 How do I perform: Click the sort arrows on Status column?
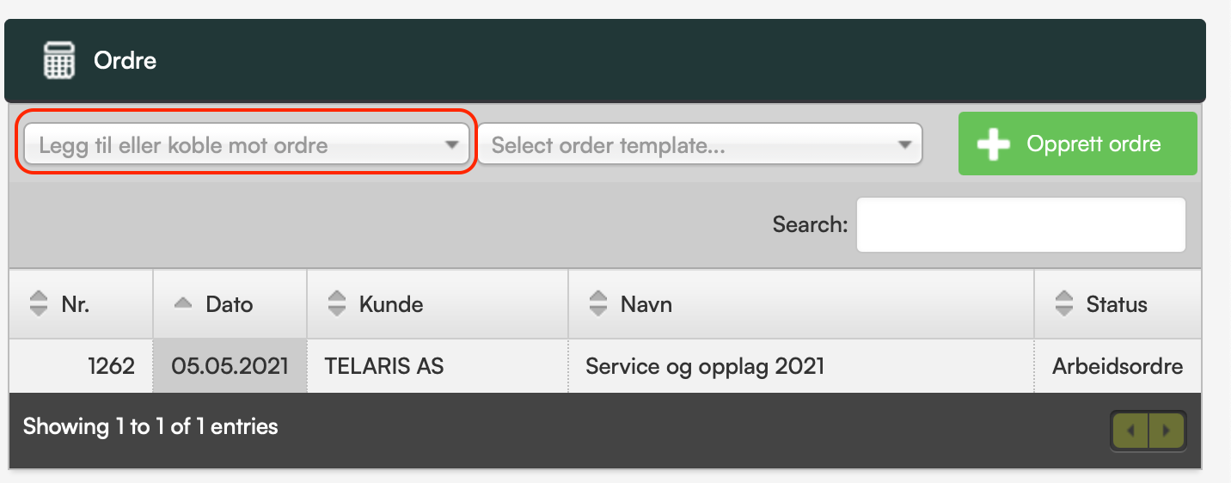click(1064, 303)
